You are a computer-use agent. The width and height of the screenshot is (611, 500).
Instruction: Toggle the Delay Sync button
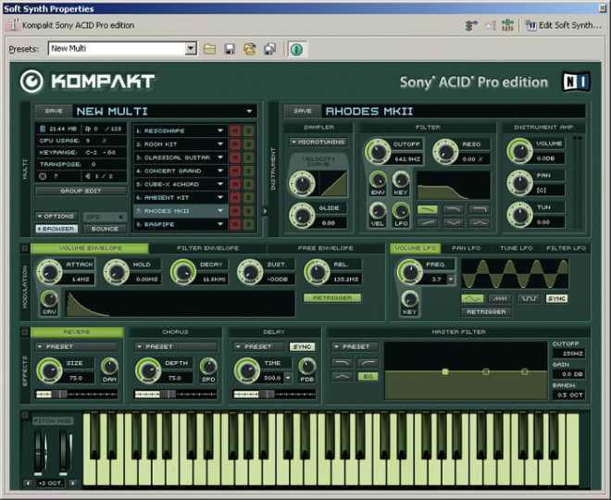[x=302, y=346]
